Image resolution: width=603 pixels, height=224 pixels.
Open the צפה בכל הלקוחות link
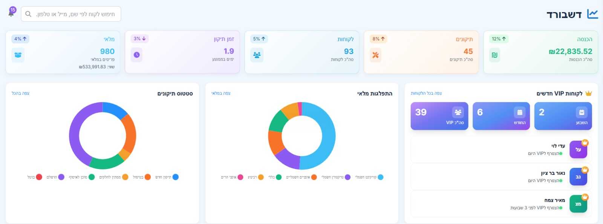(426, 93)
